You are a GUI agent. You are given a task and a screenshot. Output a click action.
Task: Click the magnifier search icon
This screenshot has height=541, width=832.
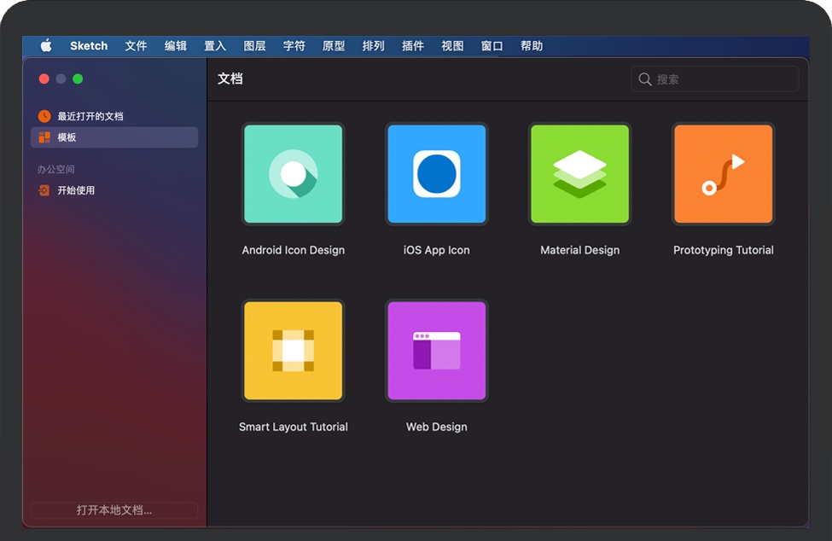646,79
